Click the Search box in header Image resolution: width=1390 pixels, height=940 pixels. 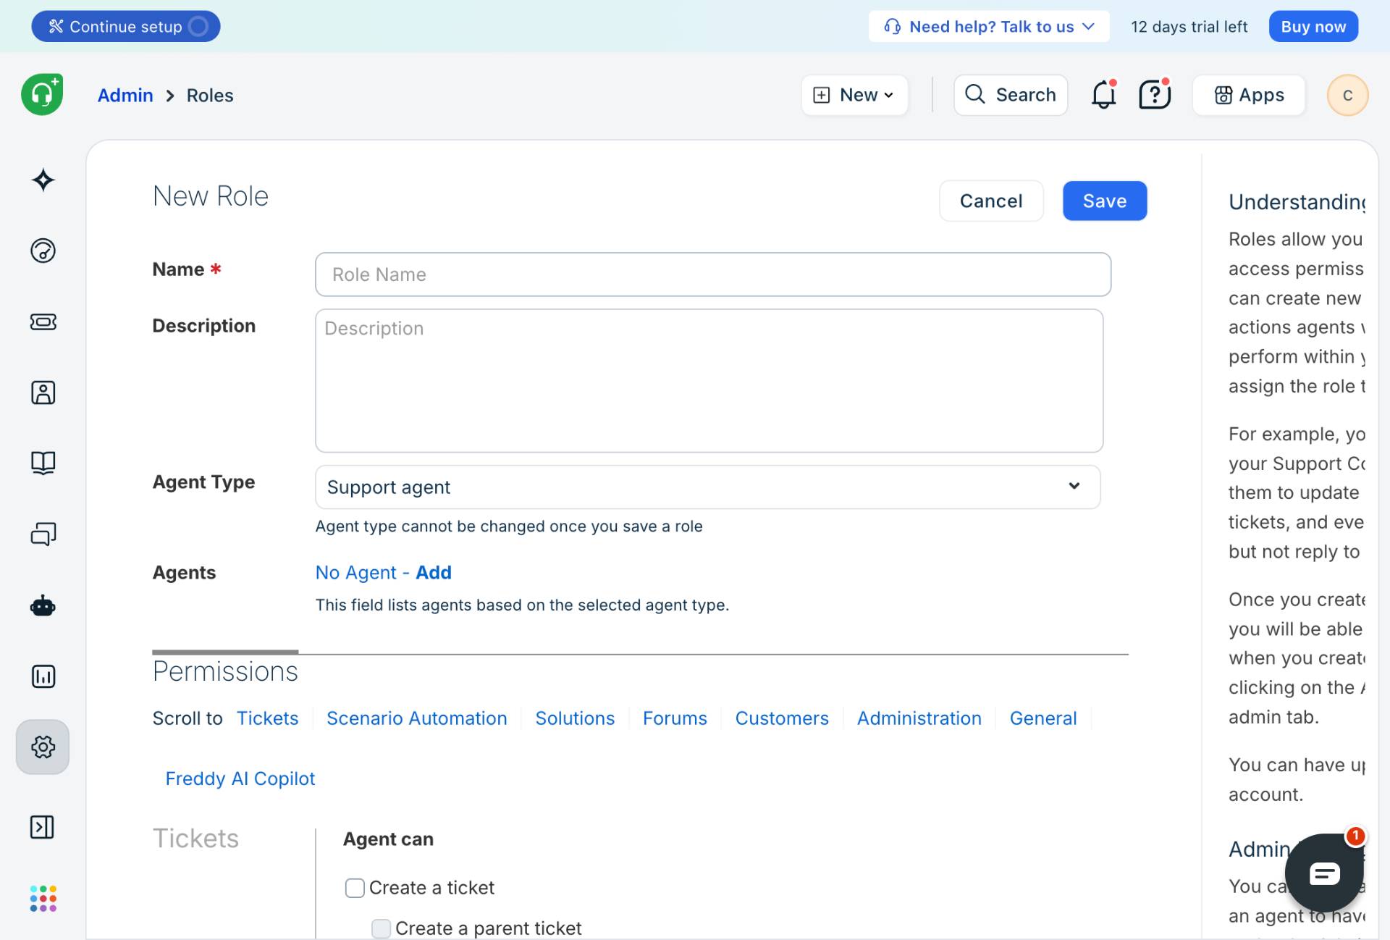click(x=1011, y=95)
